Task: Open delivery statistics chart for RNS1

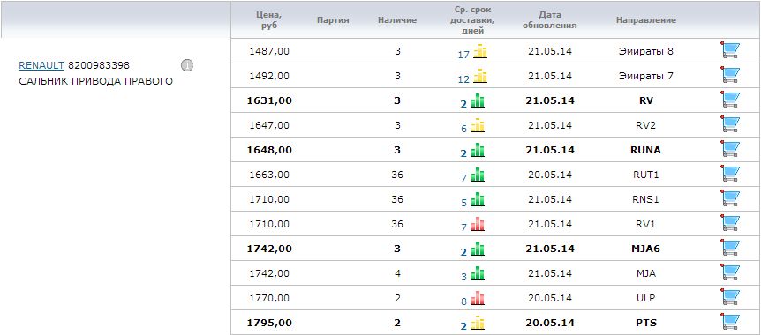Action: 478,199
